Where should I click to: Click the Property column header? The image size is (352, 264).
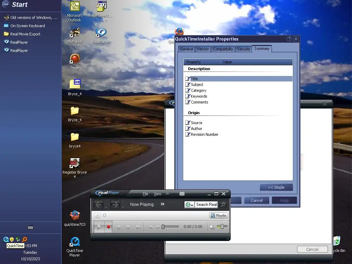coord(201,62)
